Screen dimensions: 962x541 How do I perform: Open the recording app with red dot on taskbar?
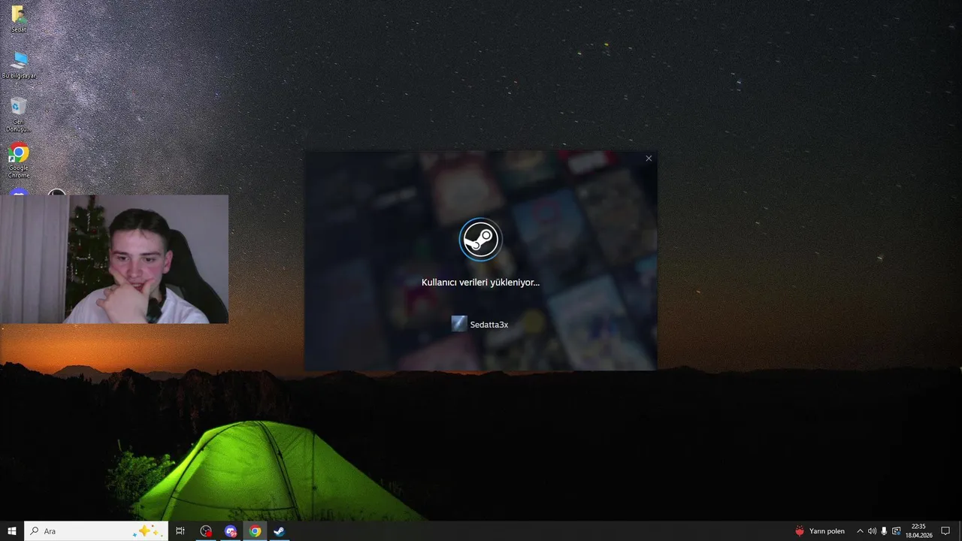click(206, 531)
